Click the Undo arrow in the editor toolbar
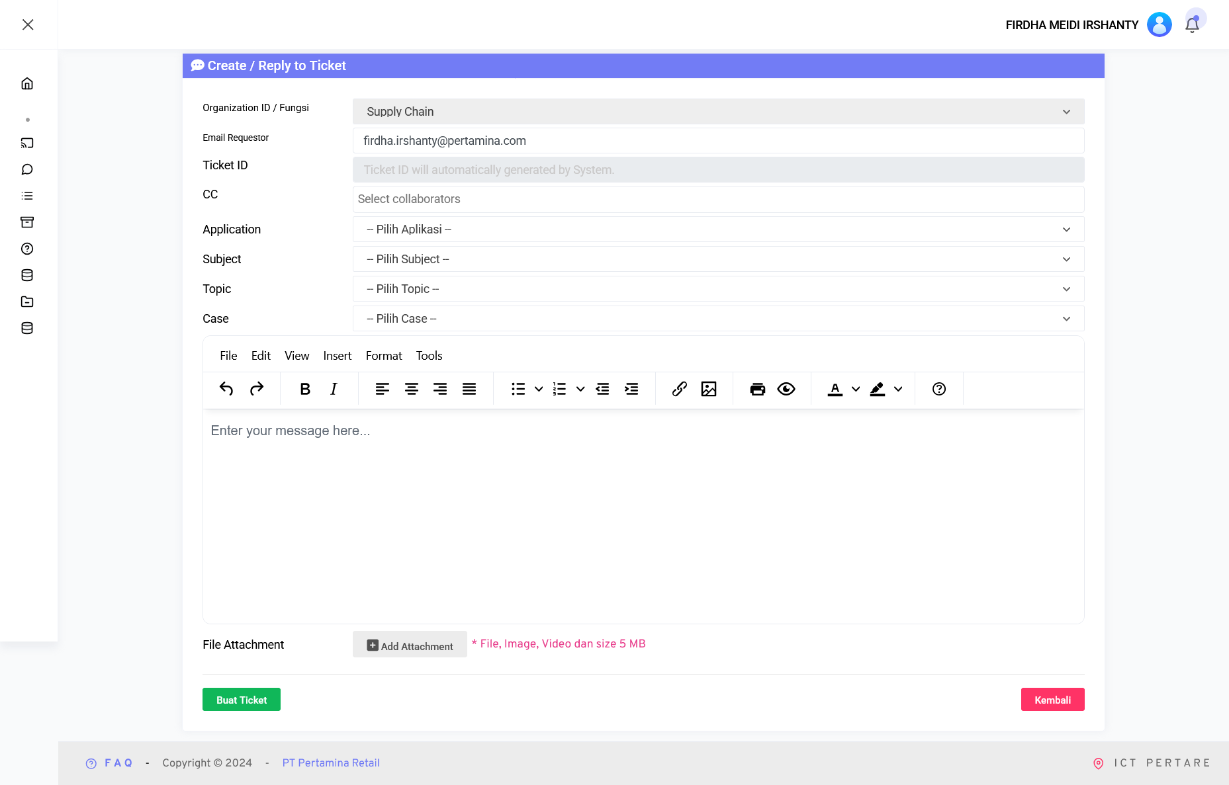Image resolution: width=1229 pixels, height=785 pixels. click(226, 389)
